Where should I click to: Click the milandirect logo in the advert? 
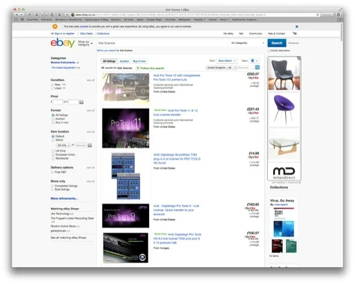pos(284,173)
